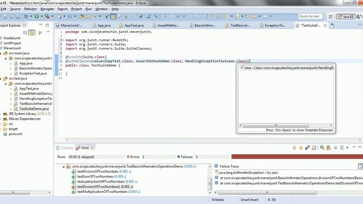The width and height of the screenshot is (363, 204).
Task: Open the Debug button dropdown arrow
Action: 31,16
